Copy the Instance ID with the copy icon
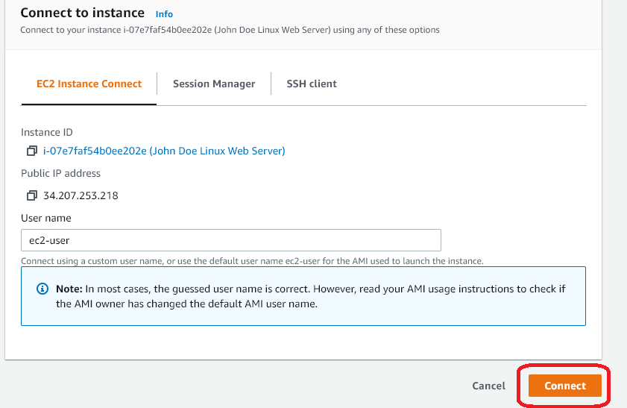 [x=32, y=151]
